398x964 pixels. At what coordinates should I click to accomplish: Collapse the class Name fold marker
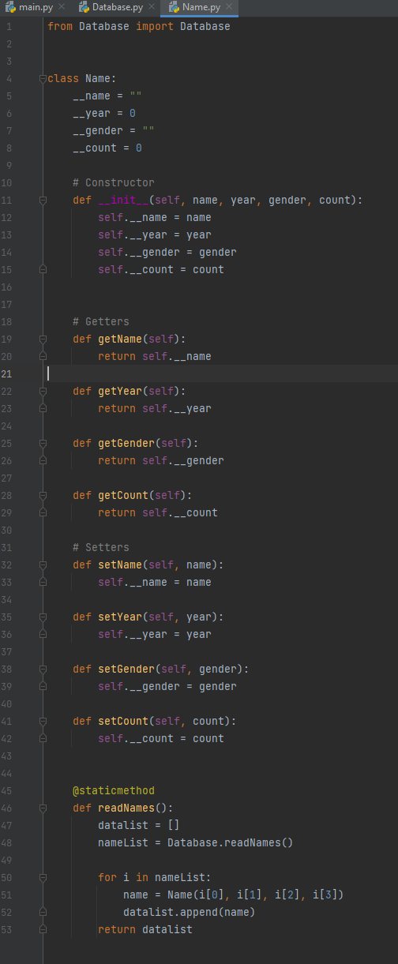coord(43,79)
